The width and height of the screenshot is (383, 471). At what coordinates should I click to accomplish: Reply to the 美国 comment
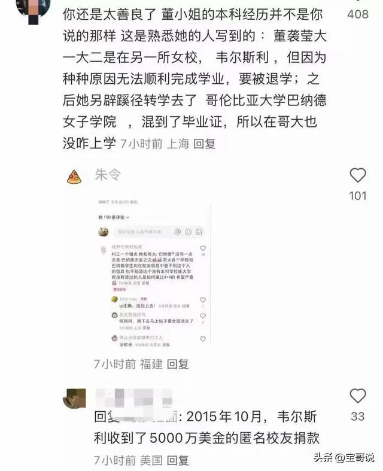click(178, 460)
